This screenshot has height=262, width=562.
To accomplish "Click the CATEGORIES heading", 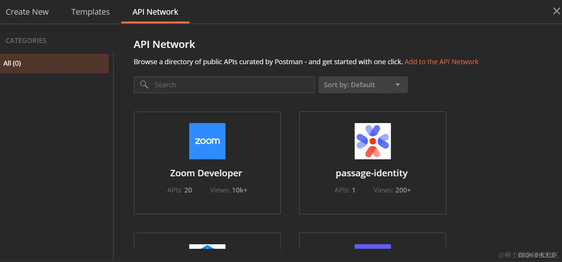I will pos(26,40).
